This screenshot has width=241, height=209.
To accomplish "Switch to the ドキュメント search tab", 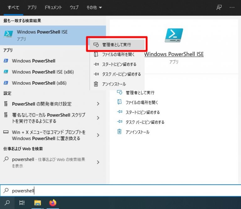I will (x=53, y=7).
